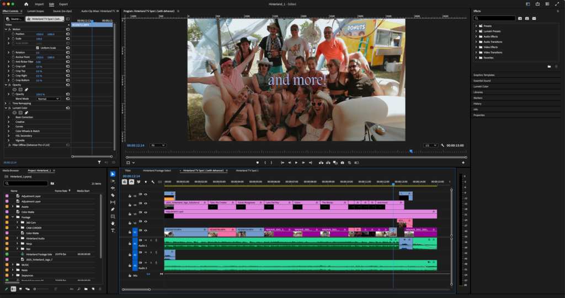Image resolution: width=565 pixels, height=298 pixels.
Task: Click Mark Out bracket button
Action: [271, 162]
